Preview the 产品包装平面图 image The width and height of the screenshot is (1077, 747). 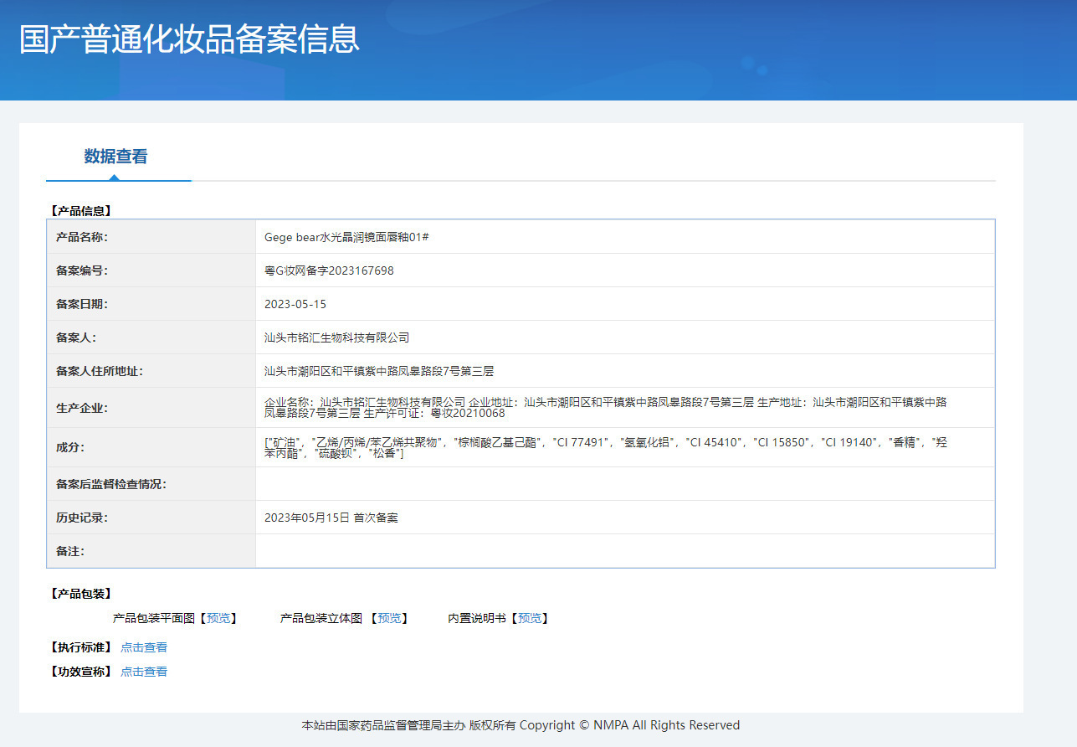(218, 618)
